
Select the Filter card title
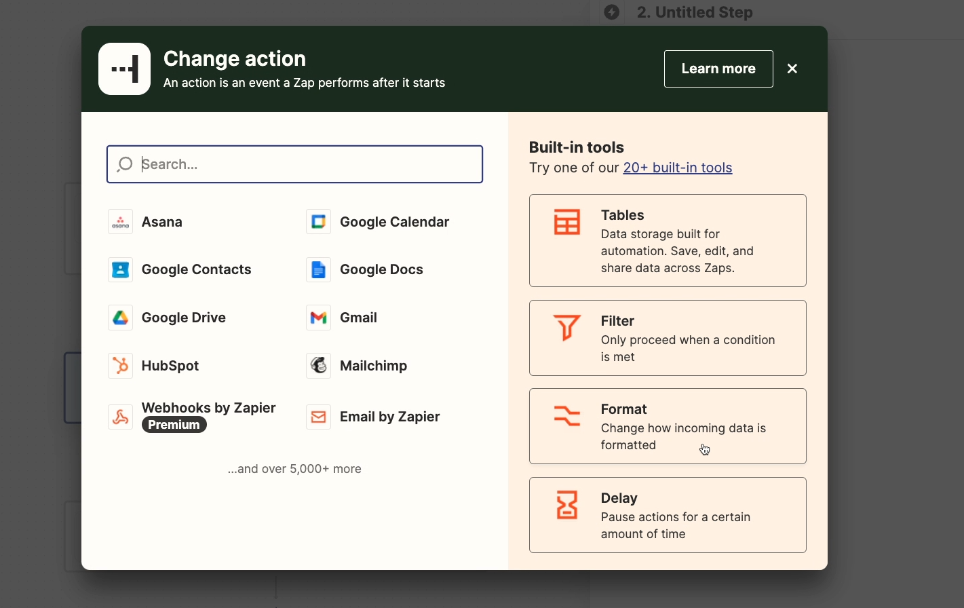pos(617,321)
